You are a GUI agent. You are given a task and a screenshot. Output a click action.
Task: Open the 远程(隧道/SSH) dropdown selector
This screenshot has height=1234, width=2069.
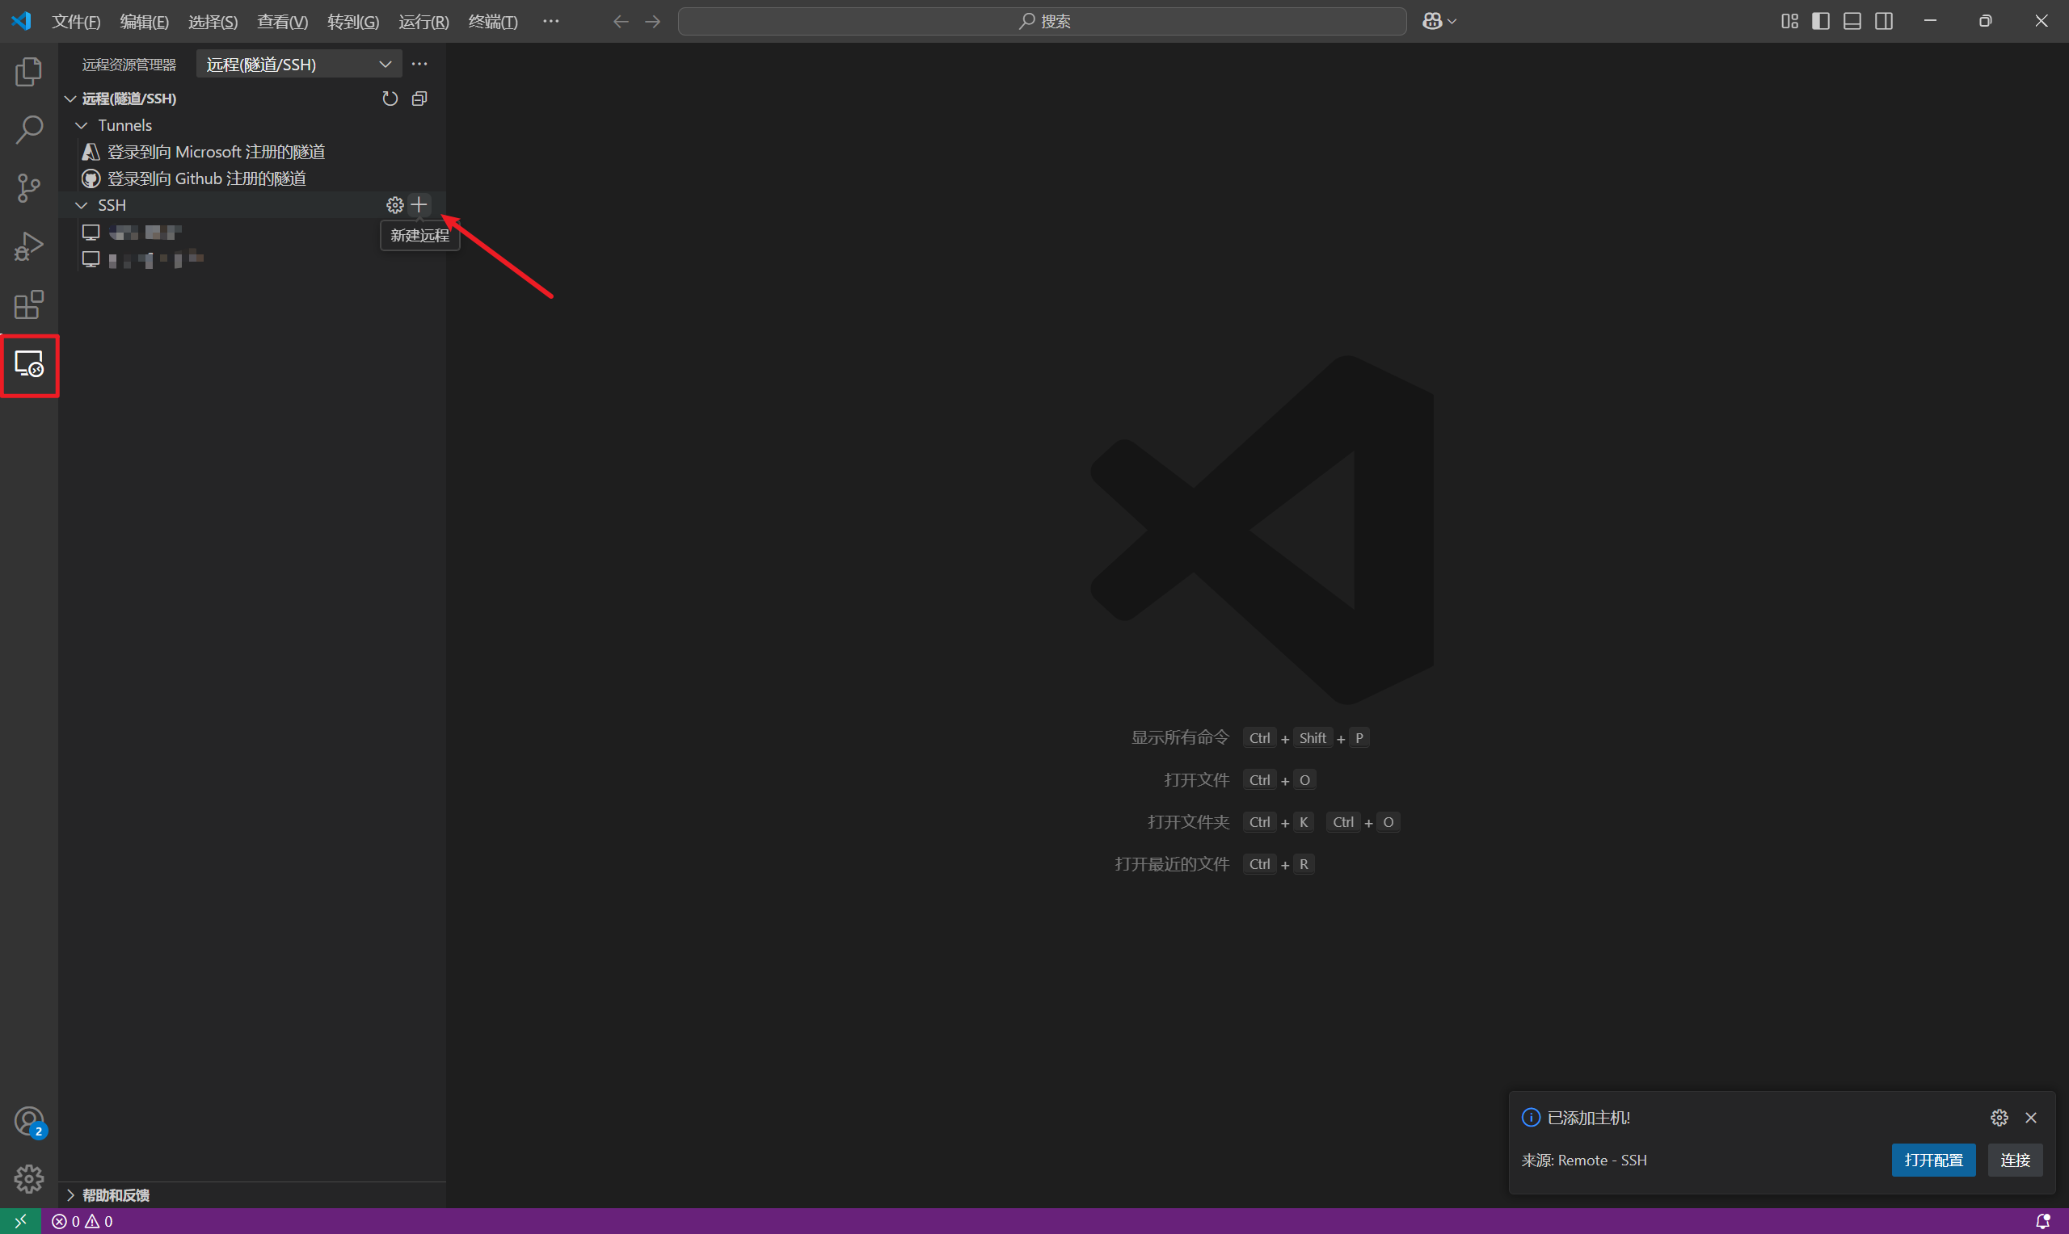coord(299,64)
